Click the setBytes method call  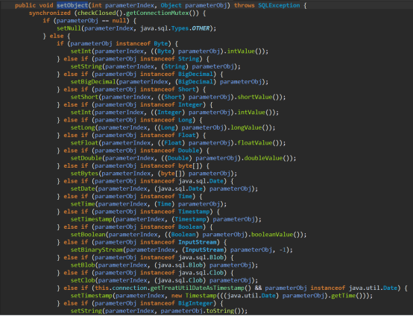pyautogui.click(x=84, y=173)
